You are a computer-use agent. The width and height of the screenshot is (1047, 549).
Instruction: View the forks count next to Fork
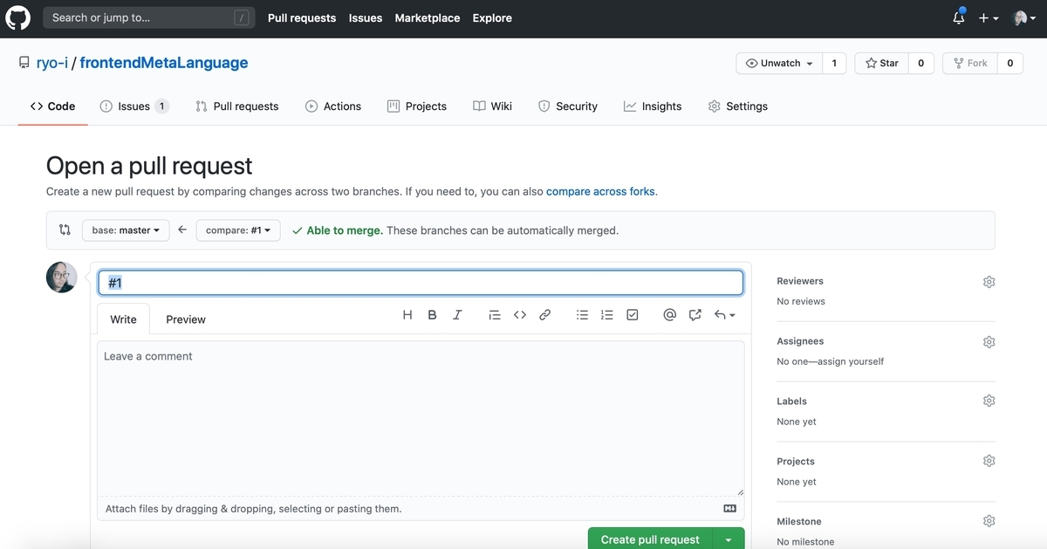click(x=1010, y=63)
